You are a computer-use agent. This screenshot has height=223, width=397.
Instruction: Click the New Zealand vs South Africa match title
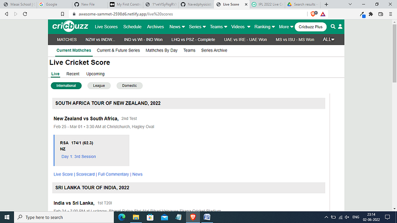coord(86,118)
